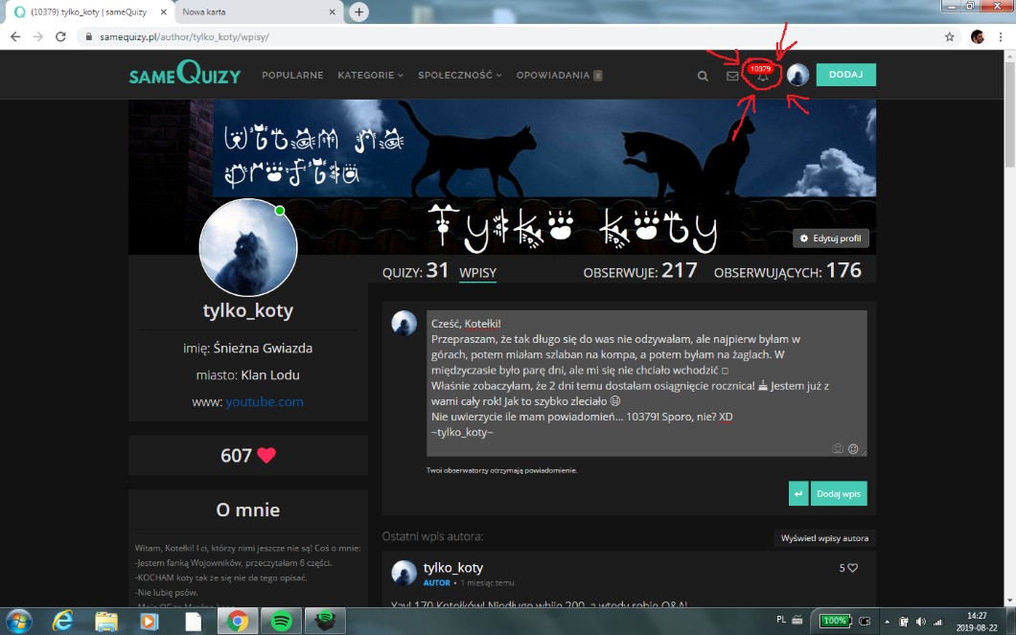This screenshot has height=635, width=1016.
Task: Click the Edytuj profil button
Action: [830, 238]
